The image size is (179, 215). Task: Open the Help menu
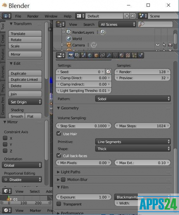pyautogui.click(x=68, y=16)
